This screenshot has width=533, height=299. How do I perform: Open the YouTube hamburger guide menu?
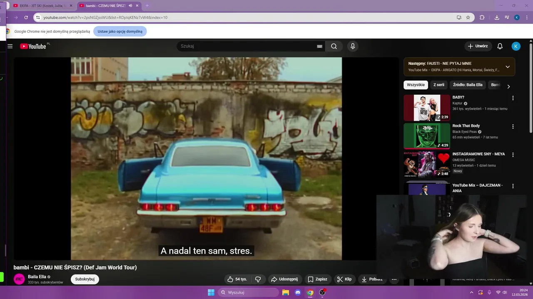pos(10,46)
